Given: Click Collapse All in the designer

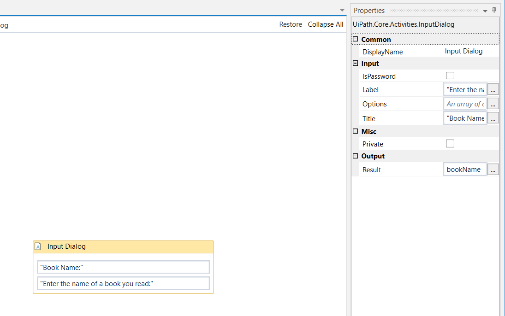Looking at the screenshot, I should click(325, 24).
